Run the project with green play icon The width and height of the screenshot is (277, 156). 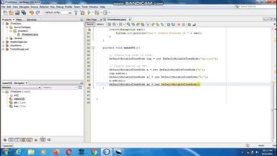(x=89, y=13)
